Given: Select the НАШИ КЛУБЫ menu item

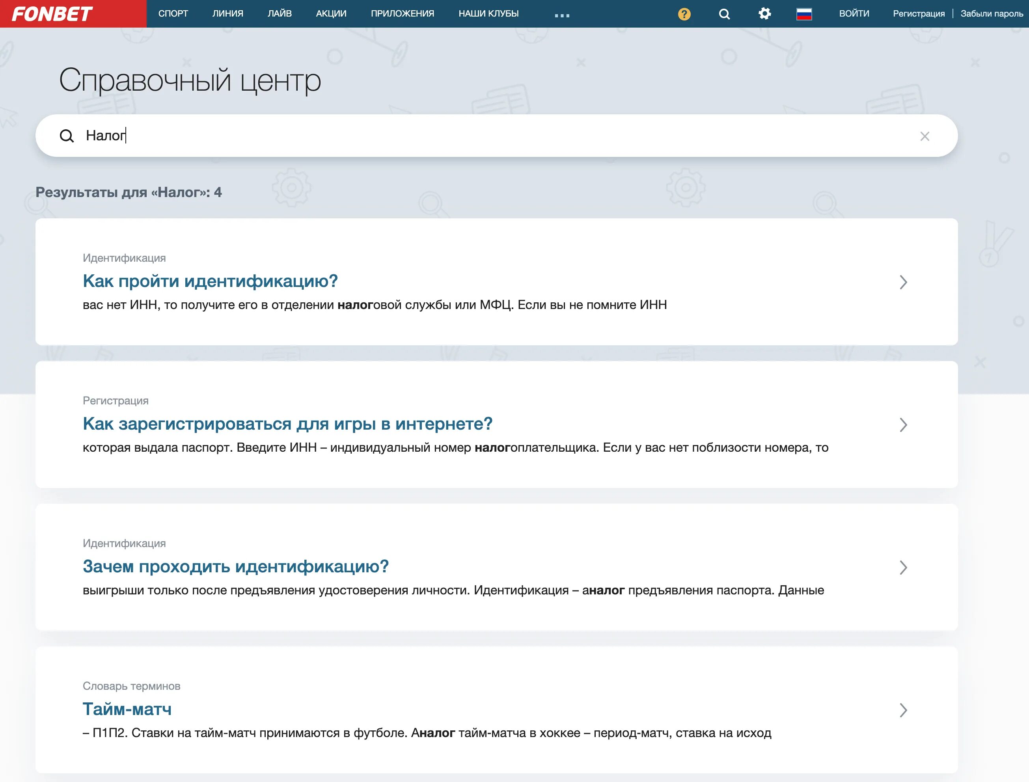Looking at the screenshot, I should coord(488,13).
